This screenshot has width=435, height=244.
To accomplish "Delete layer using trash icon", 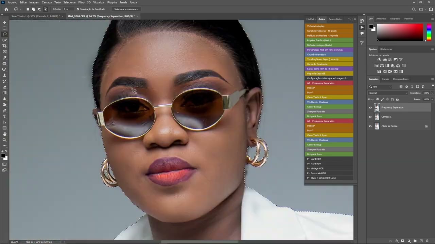I will [427, 241].
